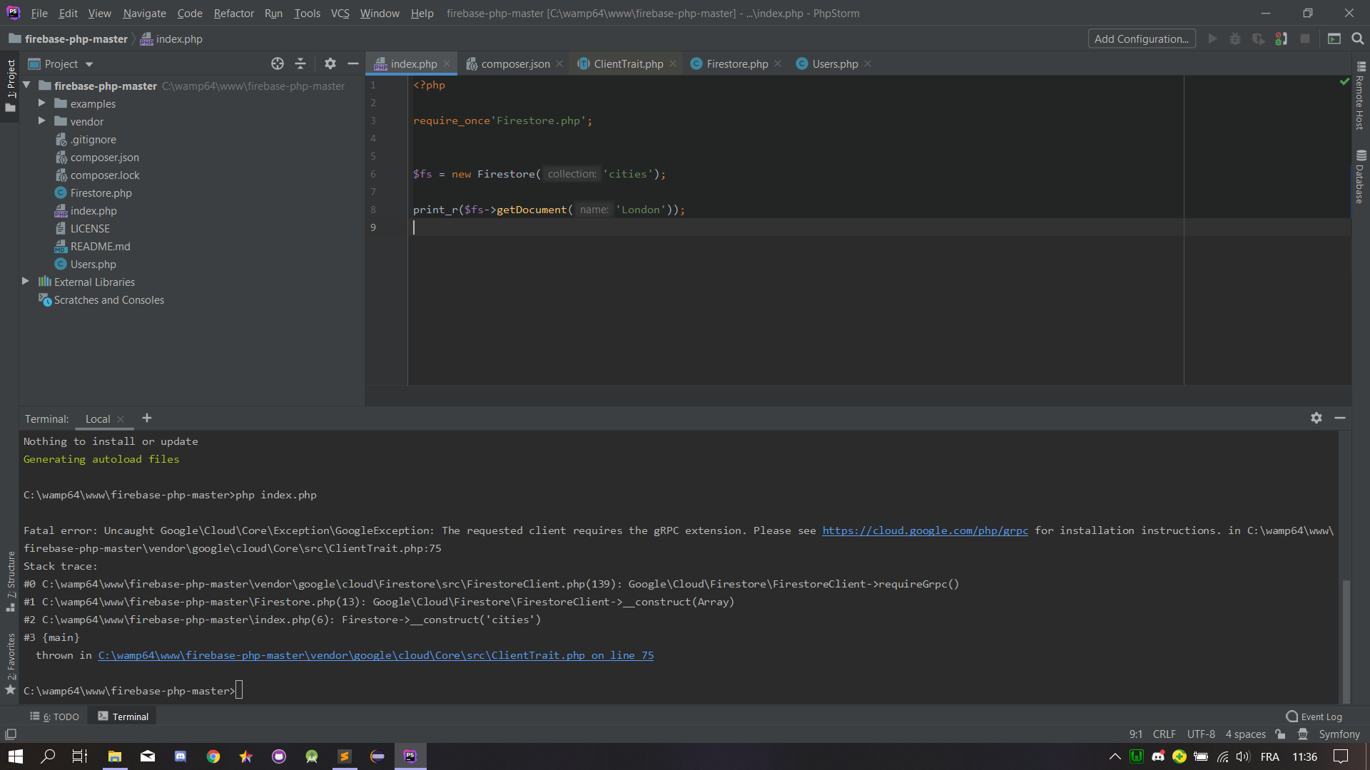1370x770 pixels.
Task: Open terminal settings with the gear icon
Action: click(x=1316, y=419)
